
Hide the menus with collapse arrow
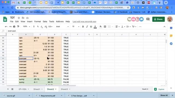(x=164, y=27)
